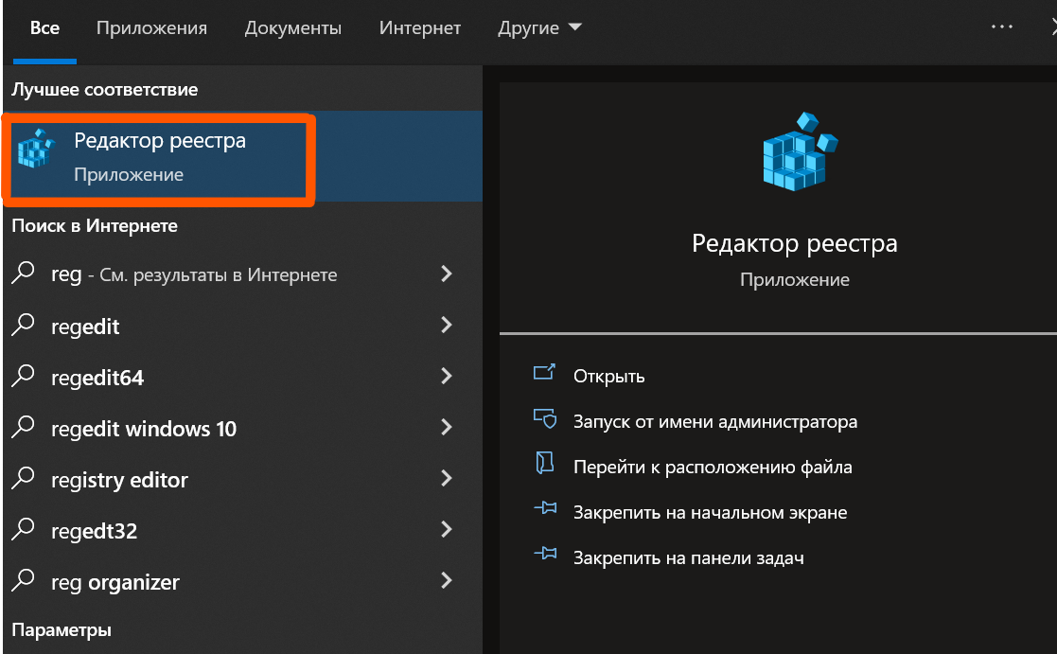Open the "Другие" dropdown filter
The height and width of the screenshot is (654, 1057).
click(x=539, y=28)
